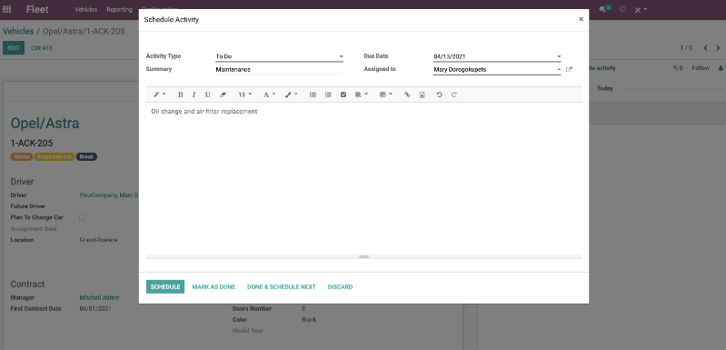Click the Senior tag

[22, 157]
